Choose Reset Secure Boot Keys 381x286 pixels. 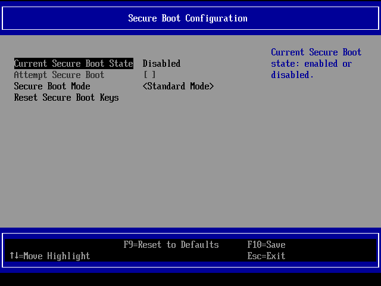(x=66, y=98)
